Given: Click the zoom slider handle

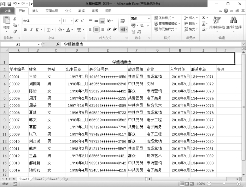Looking at the screenshot, I should pyautogui.click(x=224, y=184).
